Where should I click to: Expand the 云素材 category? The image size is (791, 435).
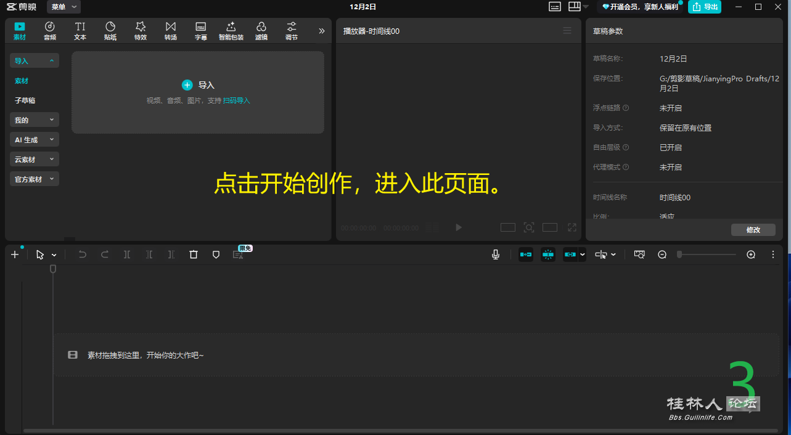coord(35,160)
